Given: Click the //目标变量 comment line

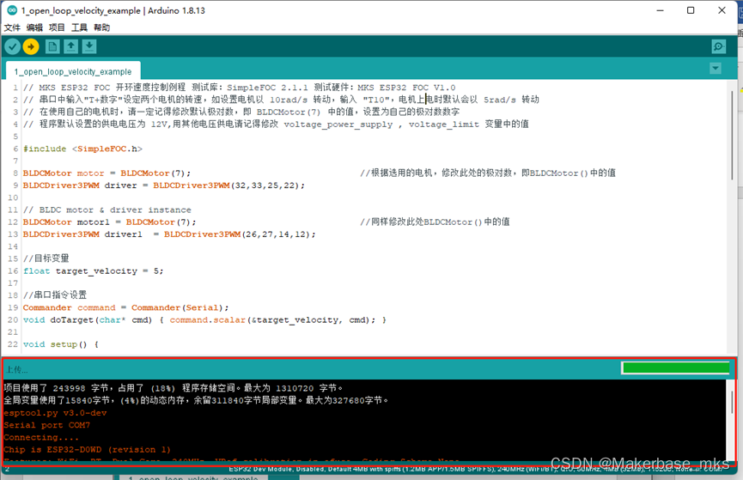Looking at the screenshot, I should (x=46, y=258).
